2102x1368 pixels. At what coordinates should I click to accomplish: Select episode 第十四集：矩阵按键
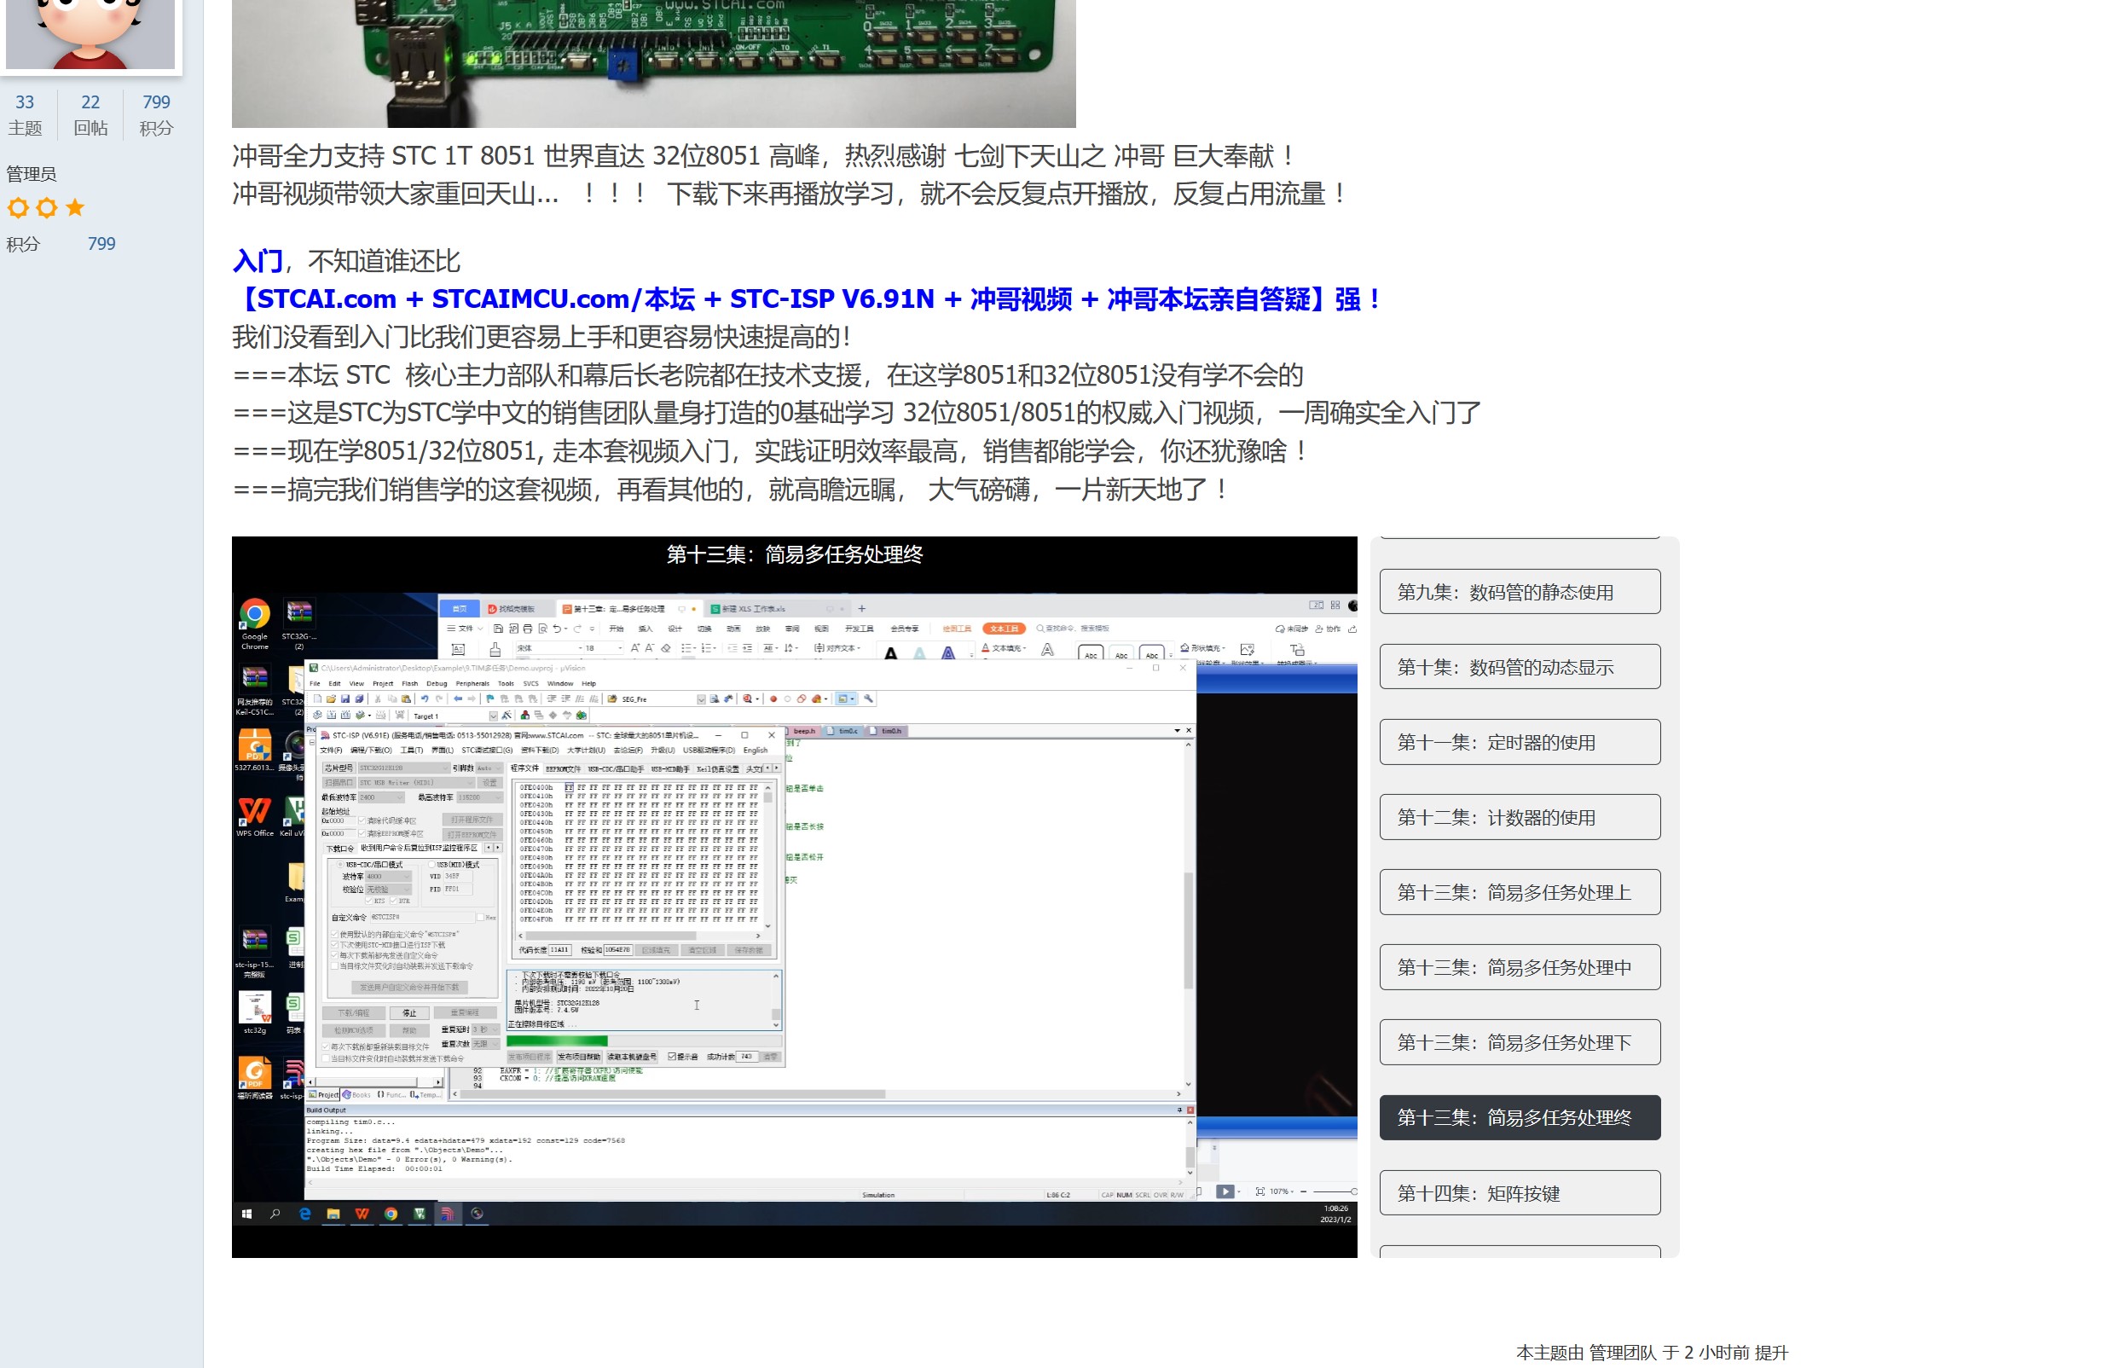1519,1193
